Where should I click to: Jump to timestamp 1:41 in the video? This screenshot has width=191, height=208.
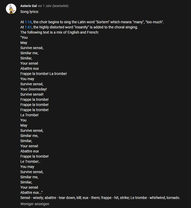(x=28, y=27)
